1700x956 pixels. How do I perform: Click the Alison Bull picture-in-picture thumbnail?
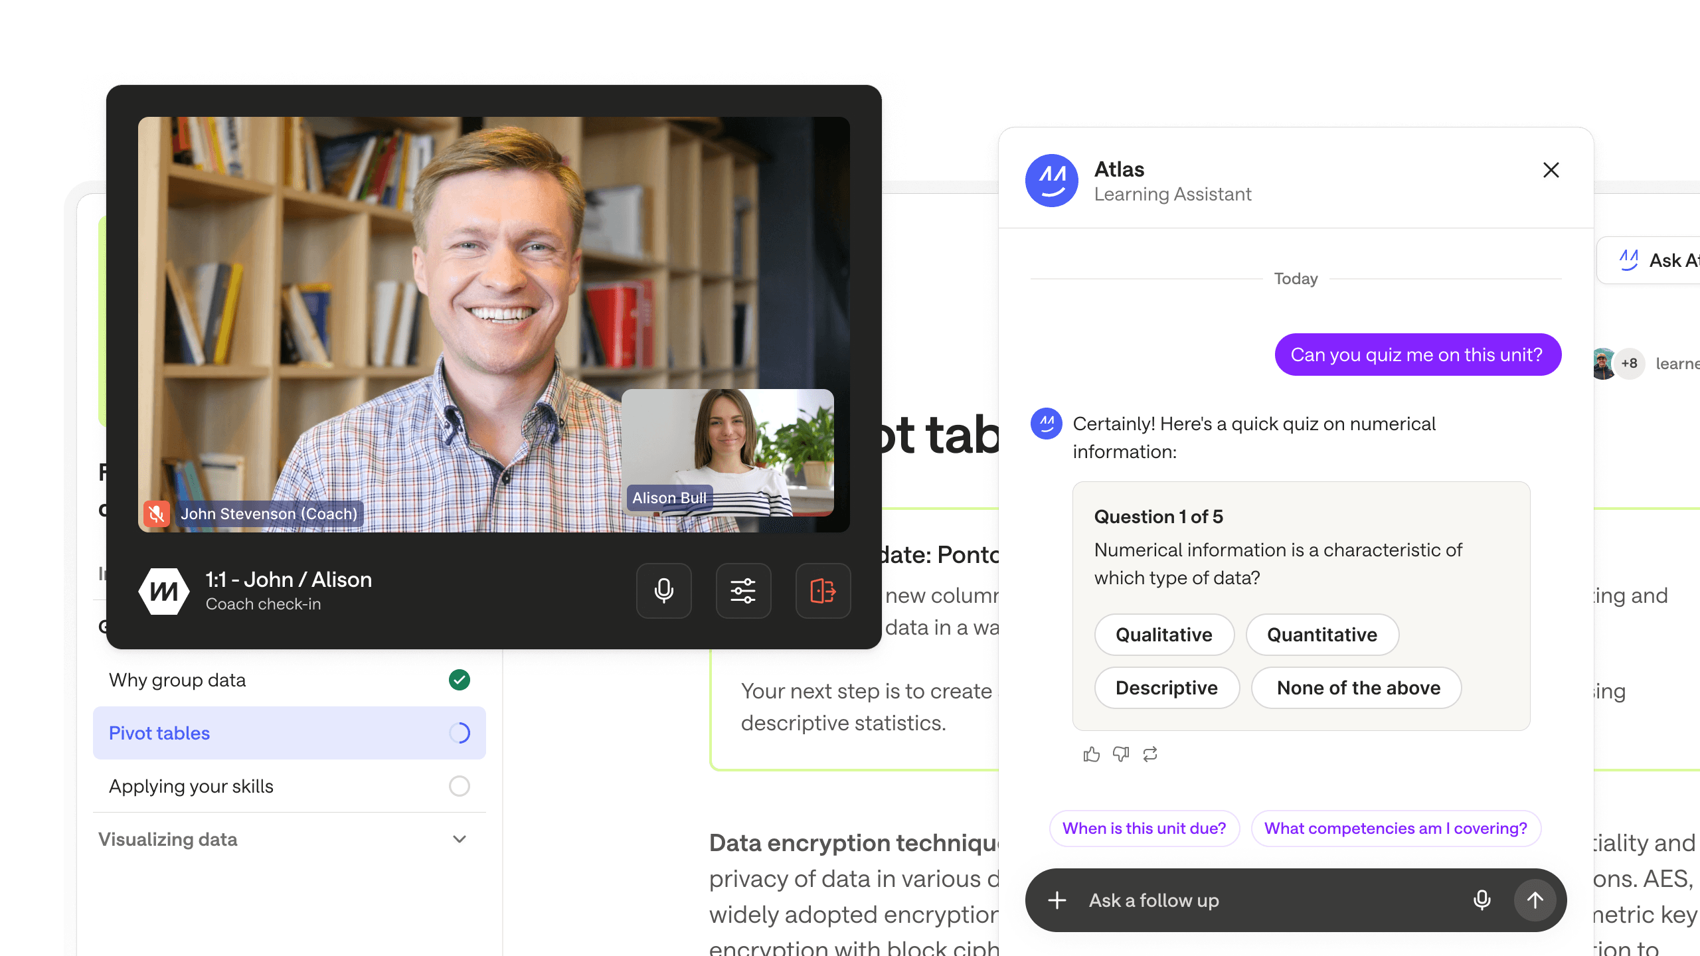tap(728, 455)
